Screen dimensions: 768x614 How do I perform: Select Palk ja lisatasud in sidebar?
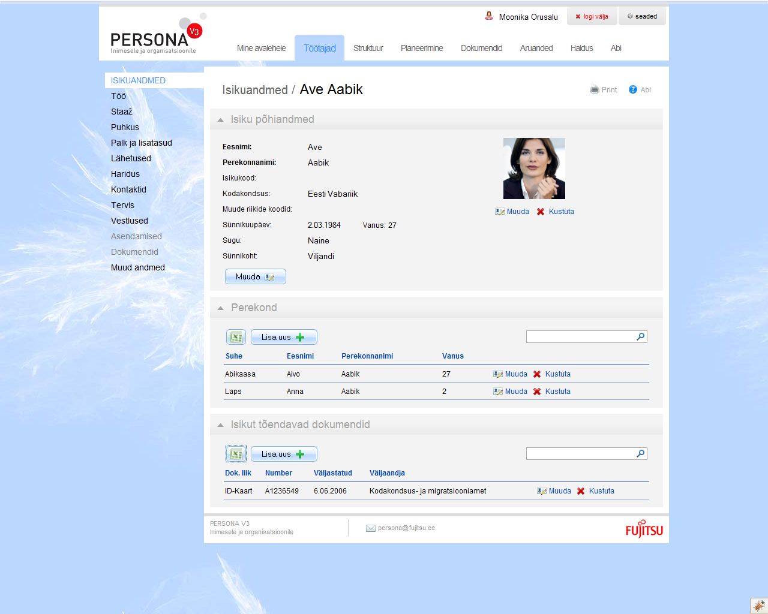point(142,143)
